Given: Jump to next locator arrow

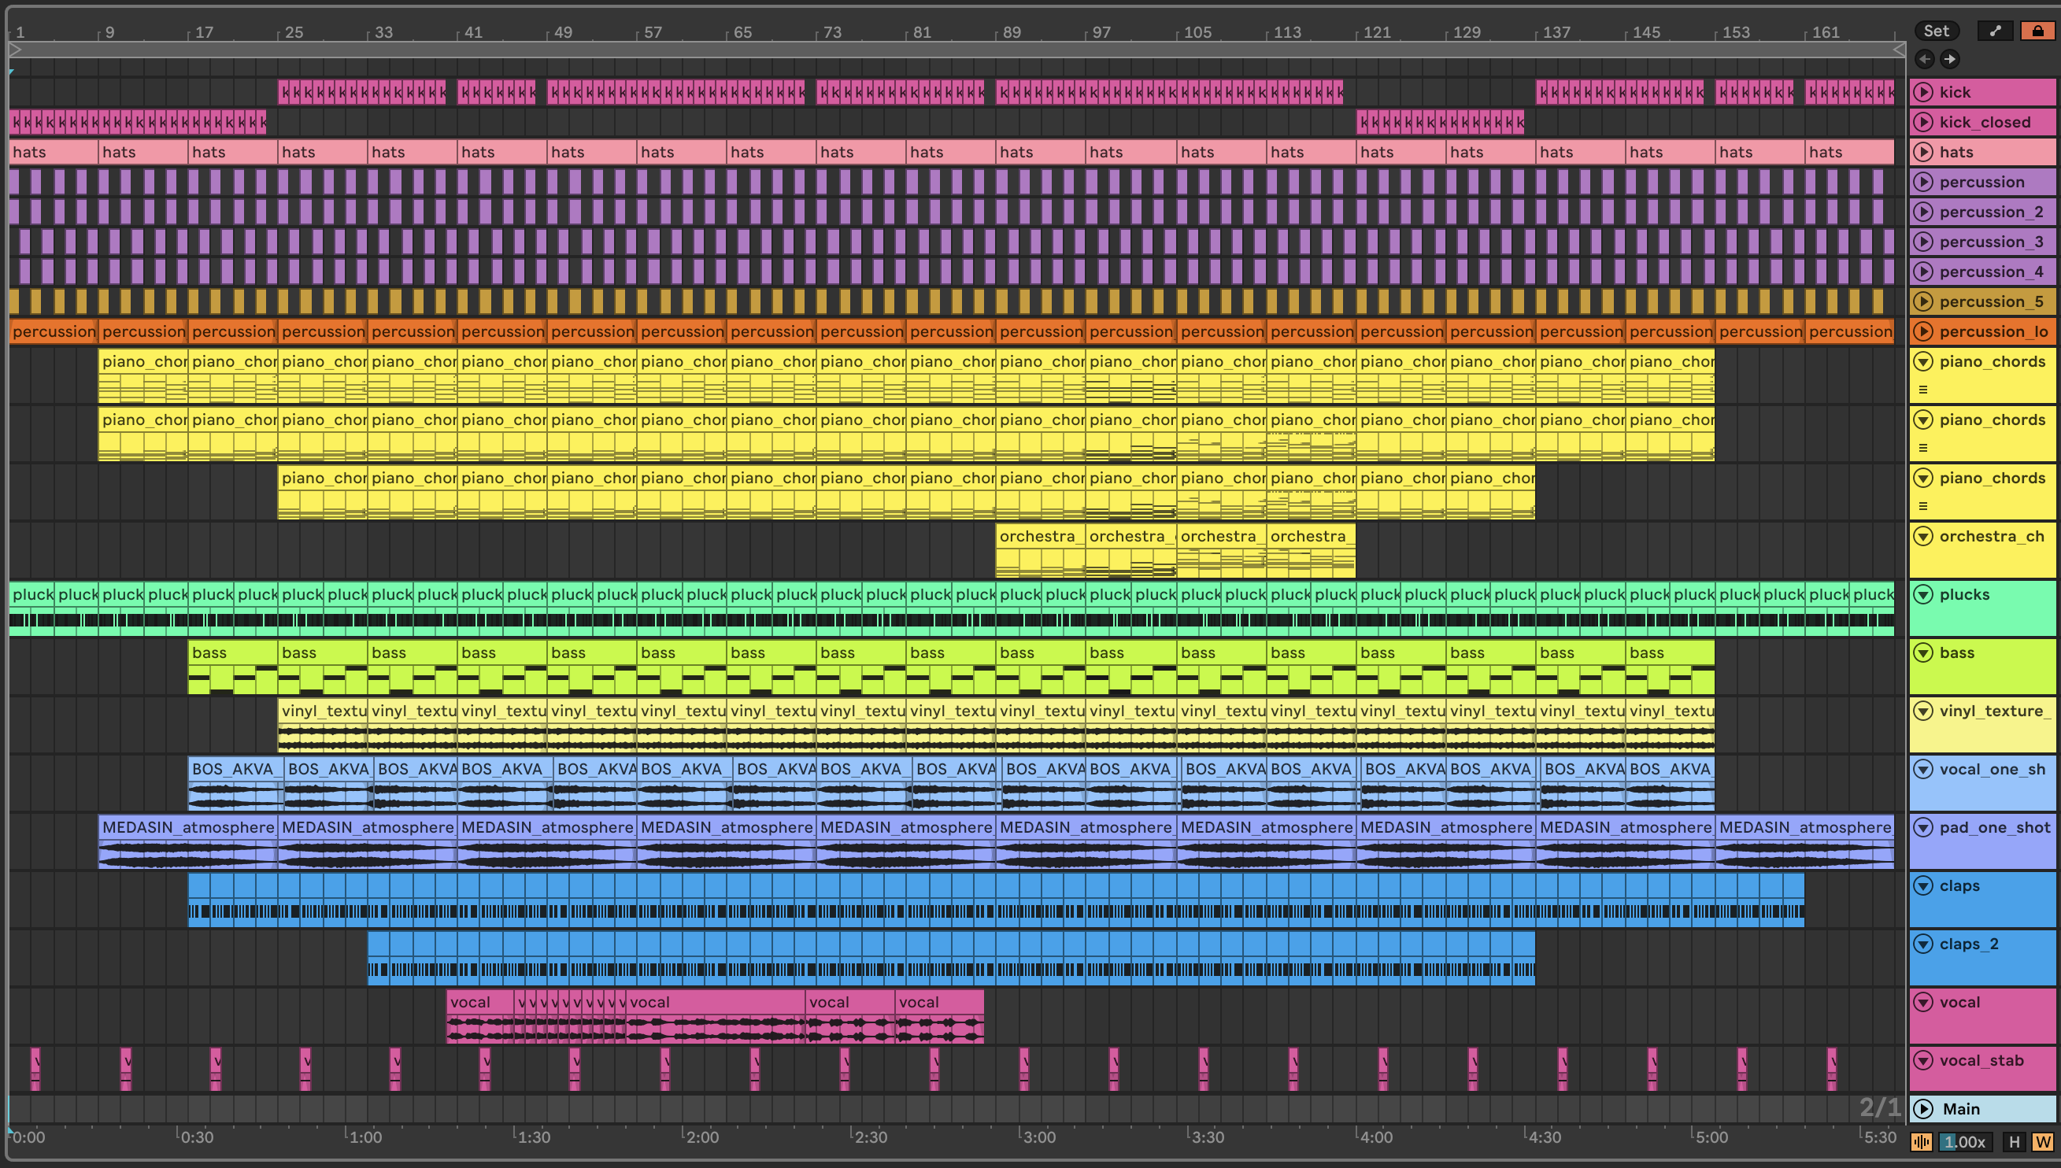Looking at the screenshot, I should pyautogui.click(x=1949, y=58).
